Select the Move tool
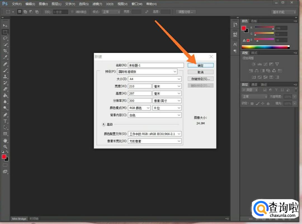This screenshot has width=302, height=224. [x=5, y=25]
